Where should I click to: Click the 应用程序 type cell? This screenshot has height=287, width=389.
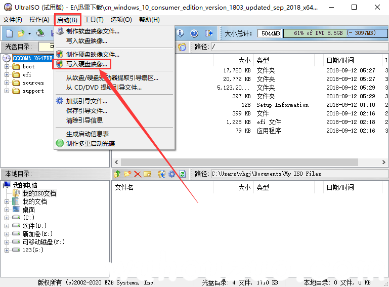point(269,131)
